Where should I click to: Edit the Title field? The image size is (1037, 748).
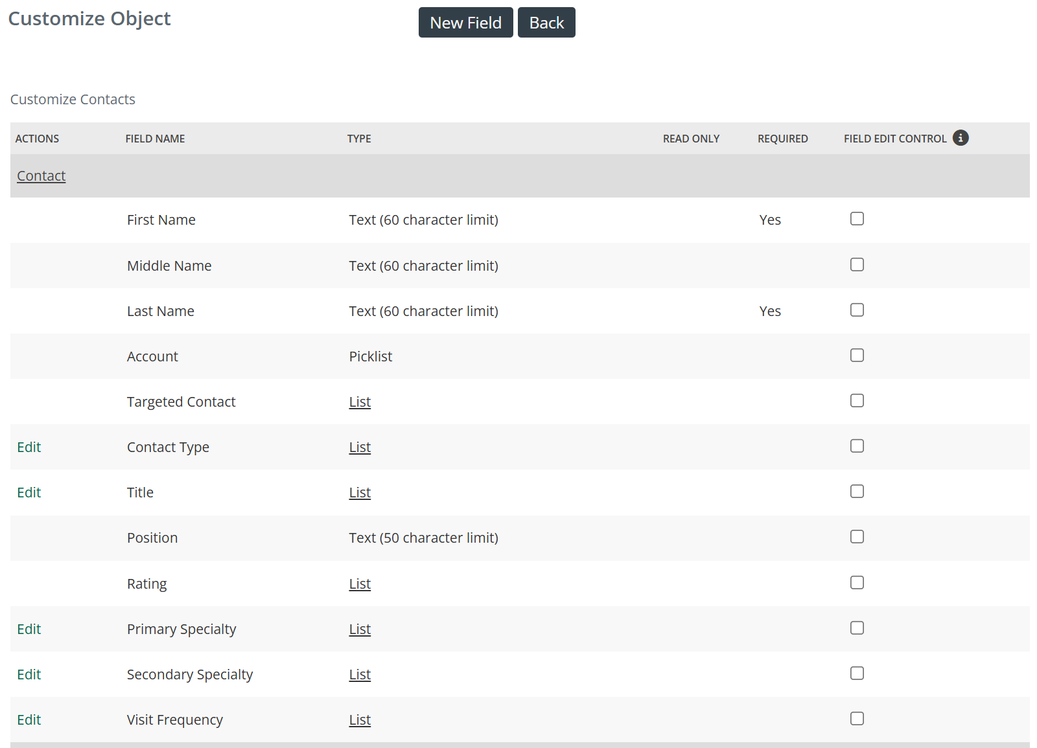(x=29, y=492)
